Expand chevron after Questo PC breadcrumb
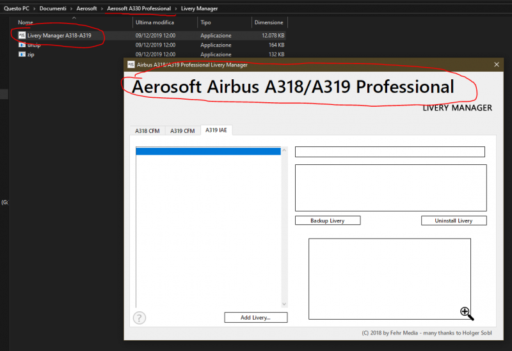Screen dimensions: 512x351 35,8
